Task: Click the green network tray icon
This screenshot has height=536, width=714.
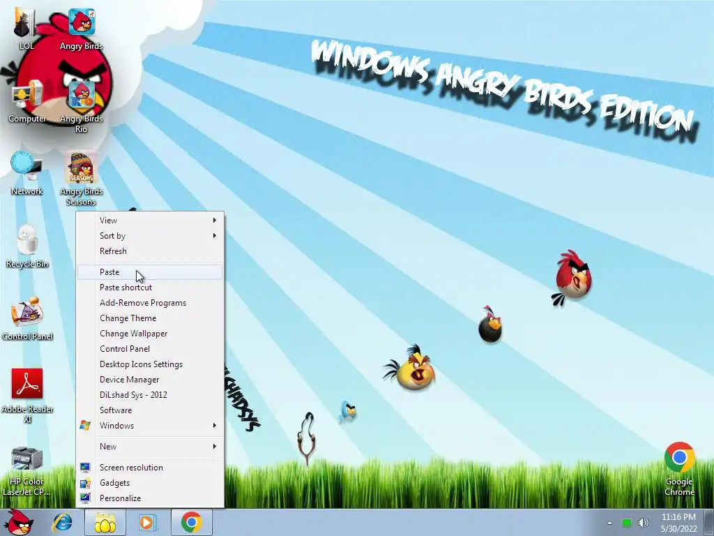Action: (x=627, y=523)
